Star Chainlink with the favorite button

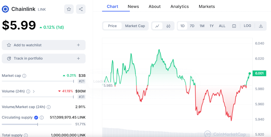69,9
